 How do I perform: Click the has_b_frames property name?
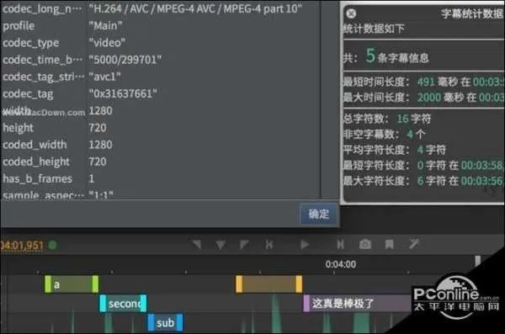pyautogui.click(x=38, y=178)
